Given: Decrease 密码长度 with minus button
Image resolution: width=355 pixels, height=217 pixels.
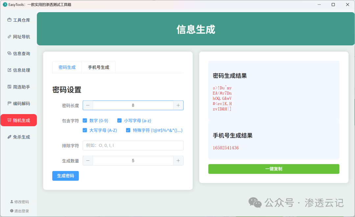Looking at the screenshot, I should point(88,105).
